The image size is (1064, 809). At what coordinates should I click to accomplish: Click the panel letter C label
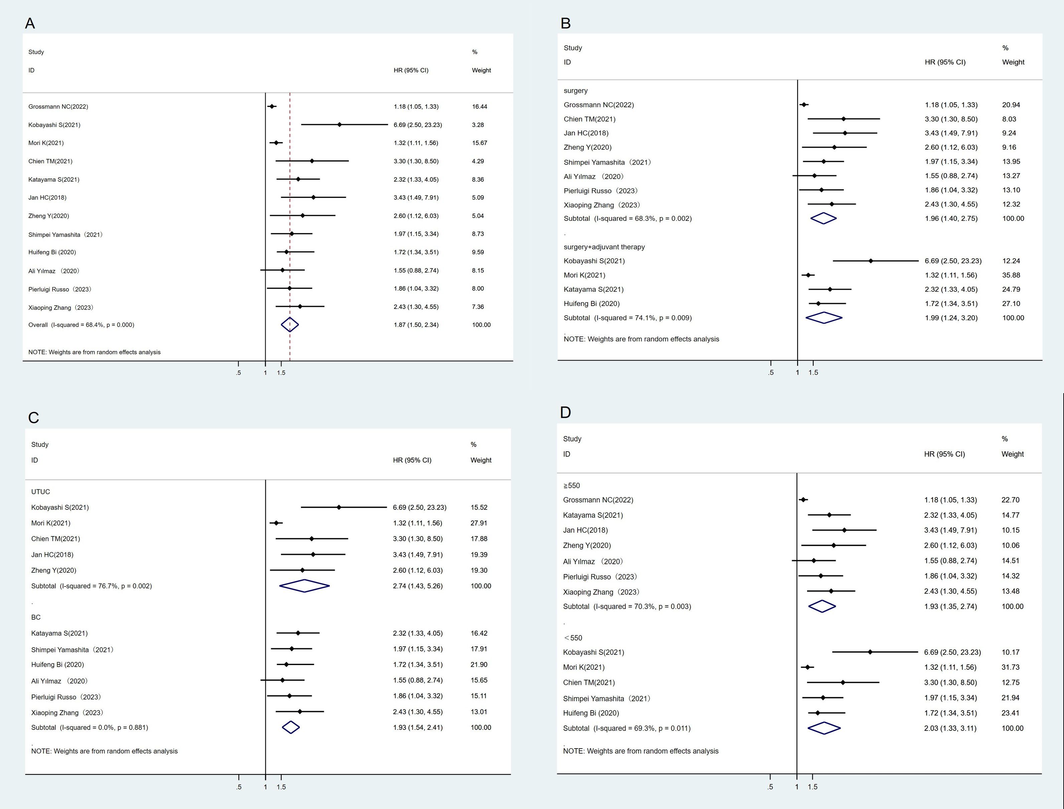[33, 418]
